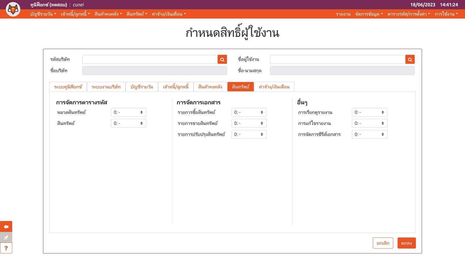The width and height of the screenshot is (465, 261).
Task: Select the การจัดการซีรีส์เอกสาร dropdown
Action: click(x=369, y=134)
